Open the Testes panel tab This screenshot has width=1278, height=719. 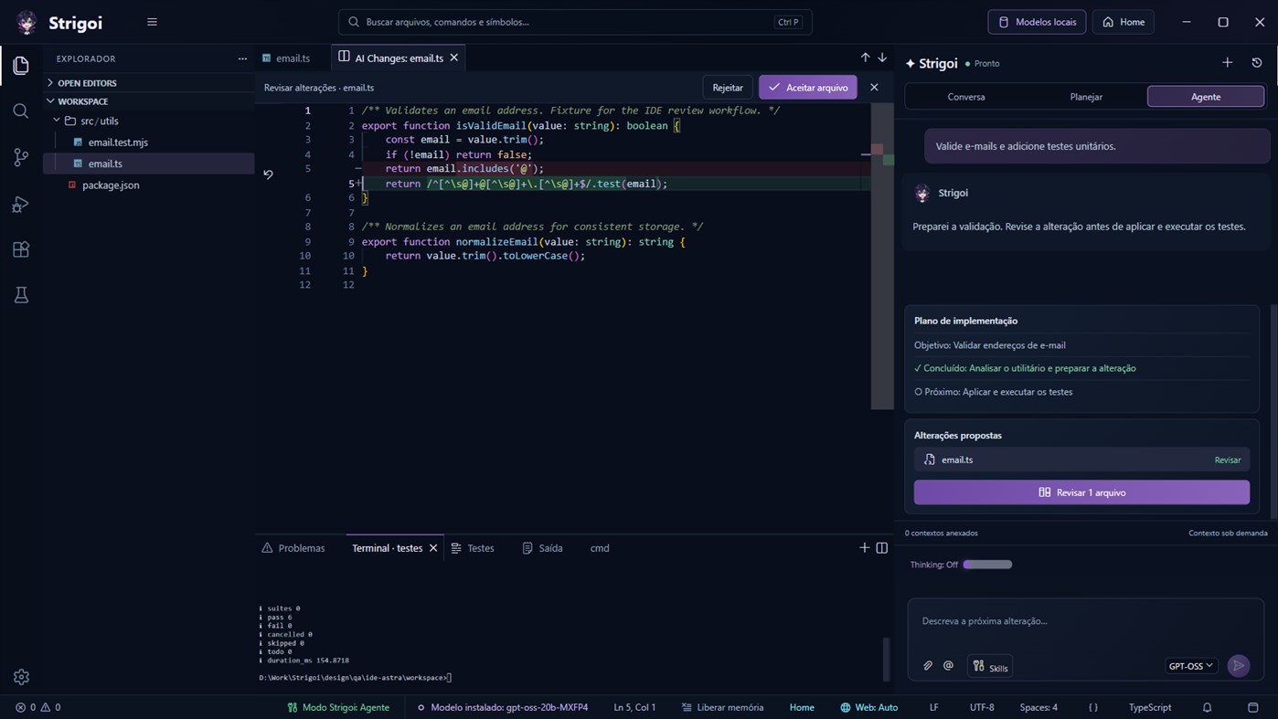[x=473, y=548]
